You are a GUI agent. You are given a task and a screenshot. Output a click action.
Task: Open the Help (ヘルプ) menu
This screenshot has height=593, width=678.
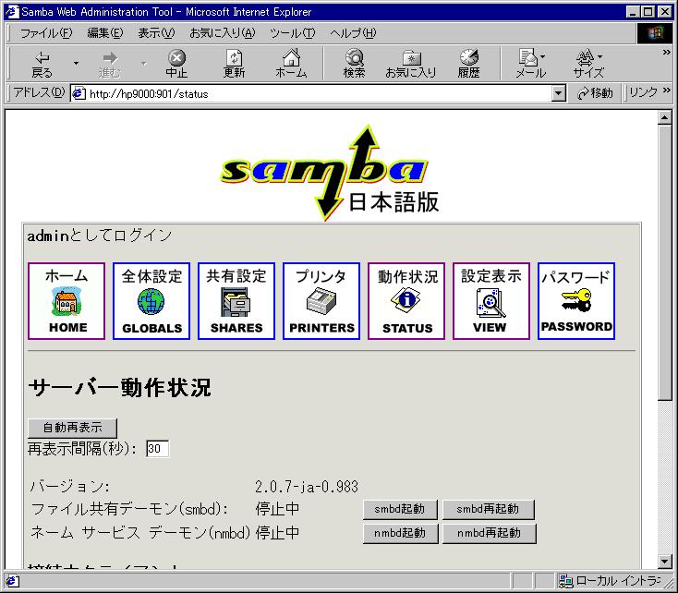353,33
